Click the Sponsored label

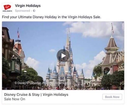pyautogui.click(x=23, y=11)
